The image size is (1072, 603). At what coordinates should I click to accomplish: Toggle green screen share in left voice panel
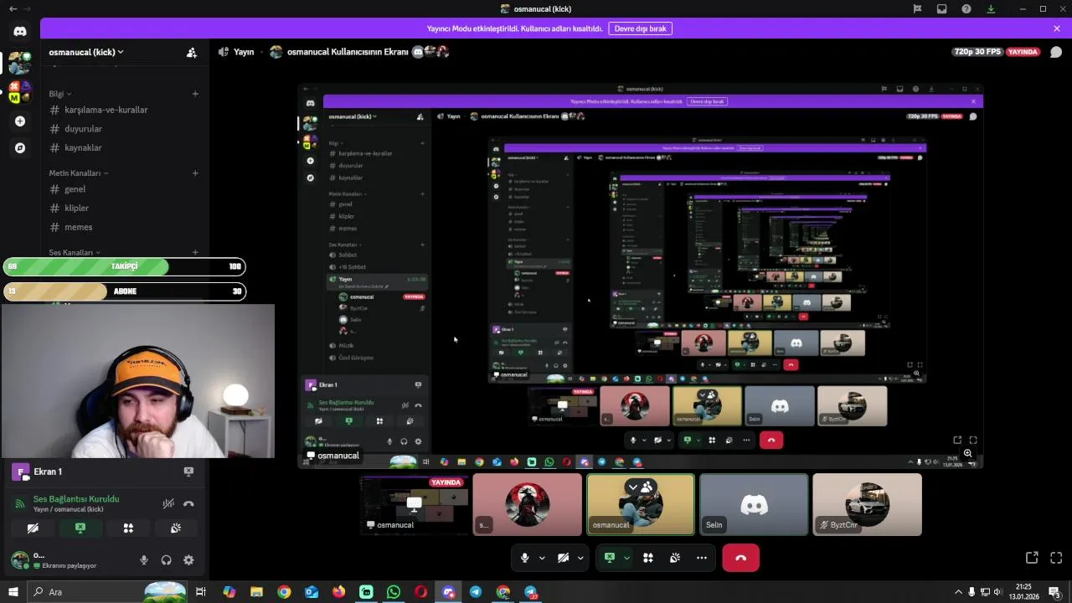(80, 528)
